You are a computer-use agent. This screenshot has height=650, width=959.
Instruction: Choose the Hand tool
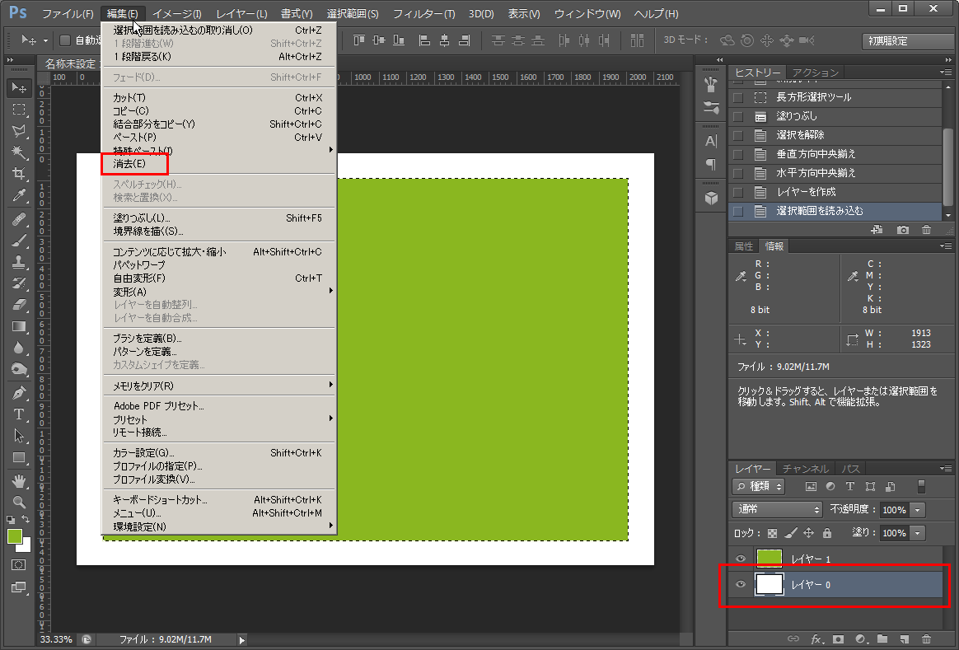click(19, 480)
